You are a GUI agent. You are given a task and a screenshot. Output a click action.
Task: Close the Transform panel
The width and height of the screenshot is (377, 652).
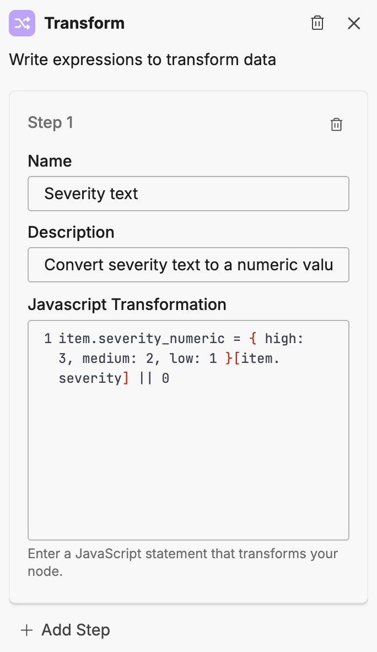[x=353, y=23]
